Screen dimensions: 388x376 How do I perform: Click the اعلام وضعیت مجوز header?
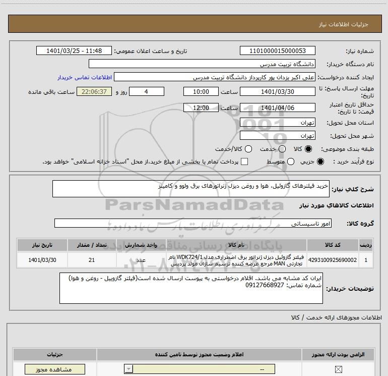click(199, 354)
